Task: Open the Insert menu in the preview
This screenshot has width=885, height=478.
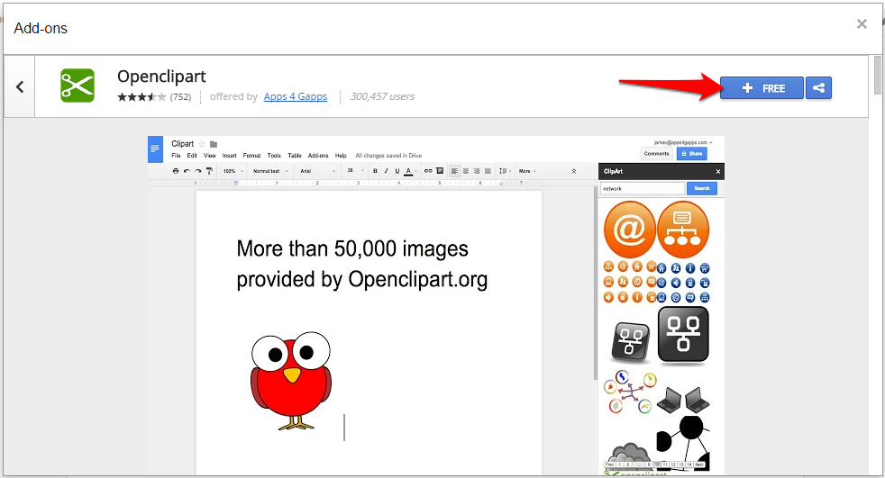Action: pos(229,156)
